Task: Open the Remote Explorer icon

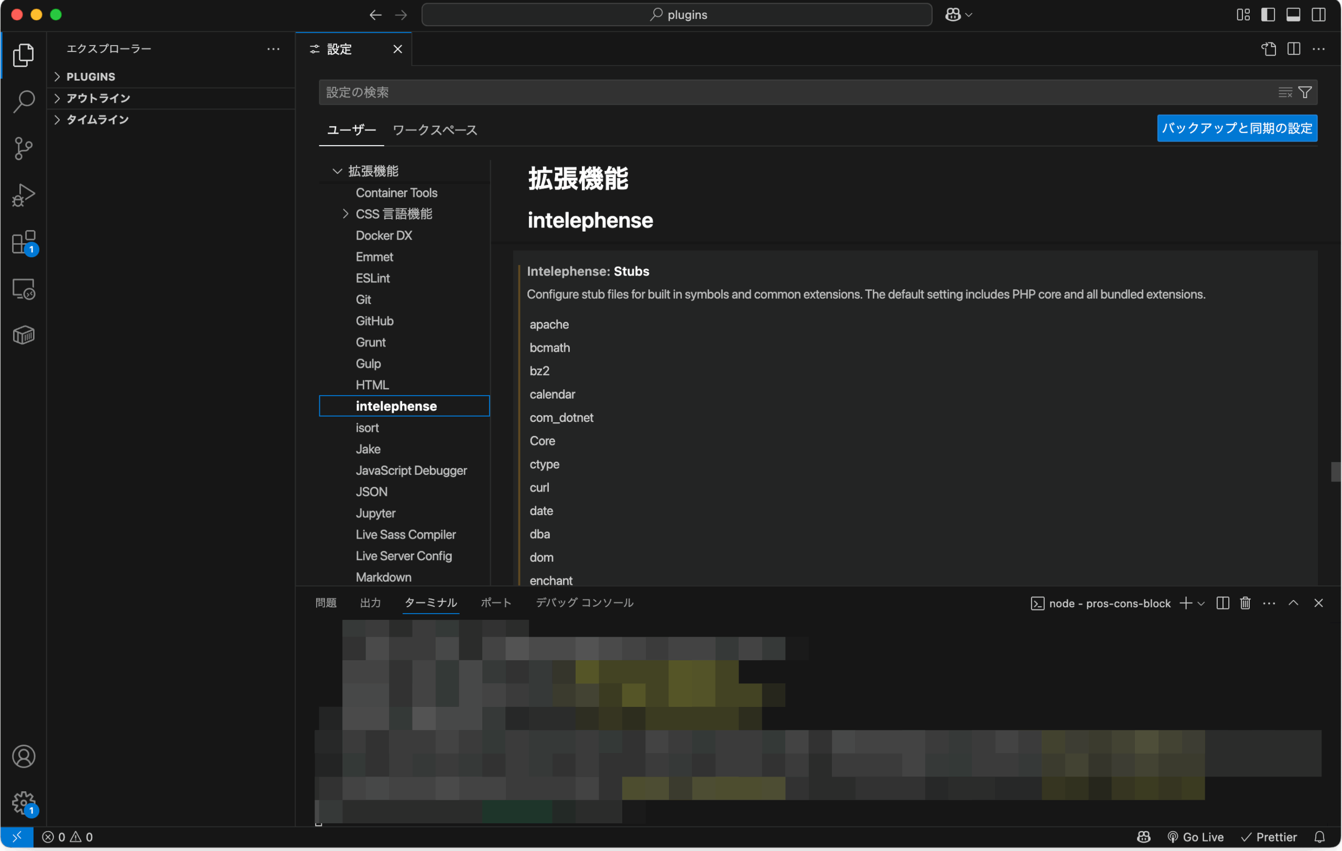Action: point(24,289)
